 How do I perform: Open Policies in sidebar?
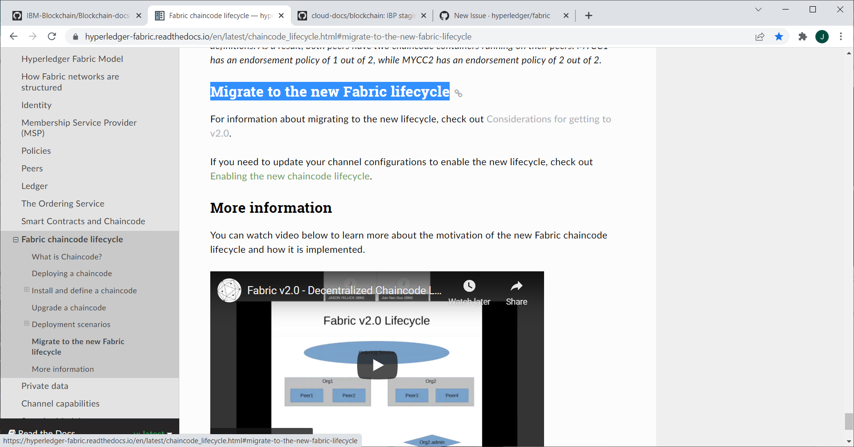pos(36,151)
